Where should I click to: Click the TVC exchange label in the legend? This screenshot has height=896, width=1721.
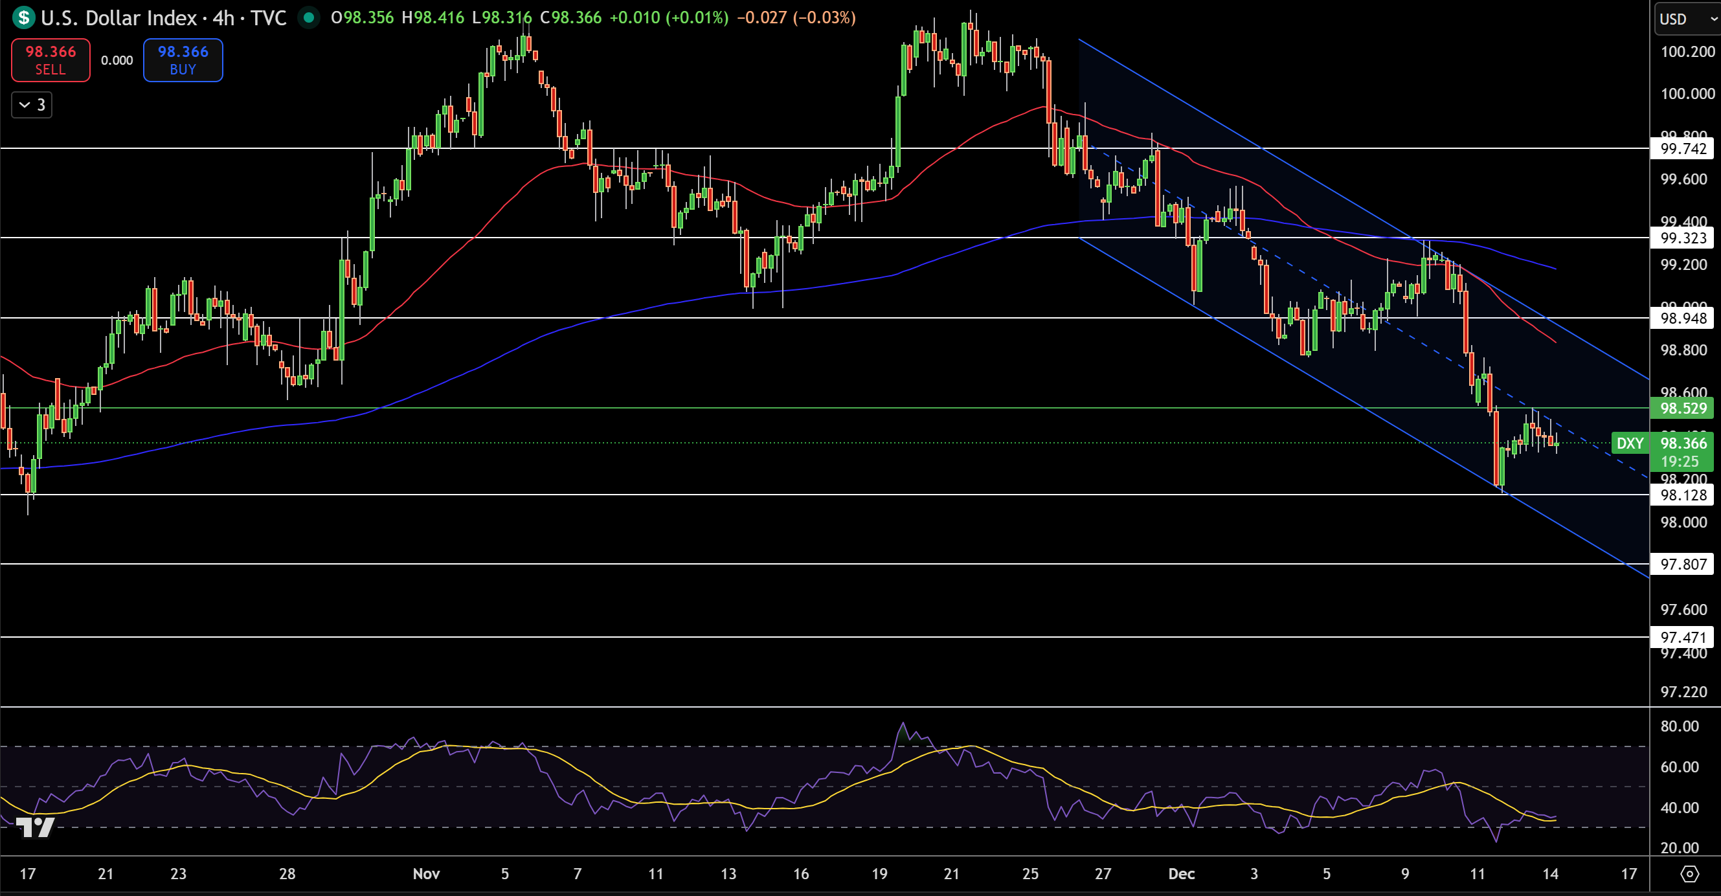270,18
